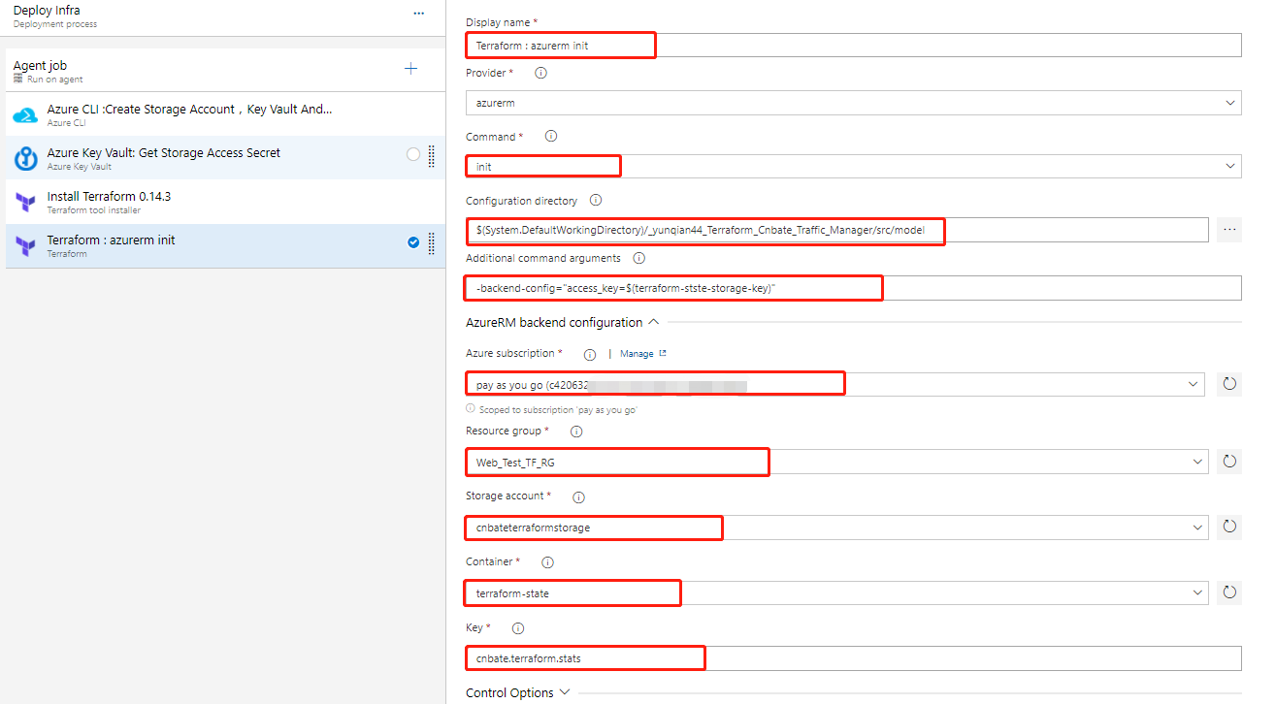The image size is (1276, 704).
Task: Refresh the Resource group list
Action: [x=1229, y=462]
